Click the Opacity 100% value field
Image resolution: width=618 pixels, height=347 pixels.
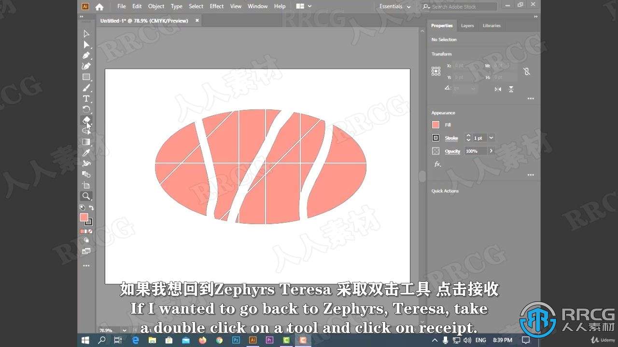pos(476,151)
